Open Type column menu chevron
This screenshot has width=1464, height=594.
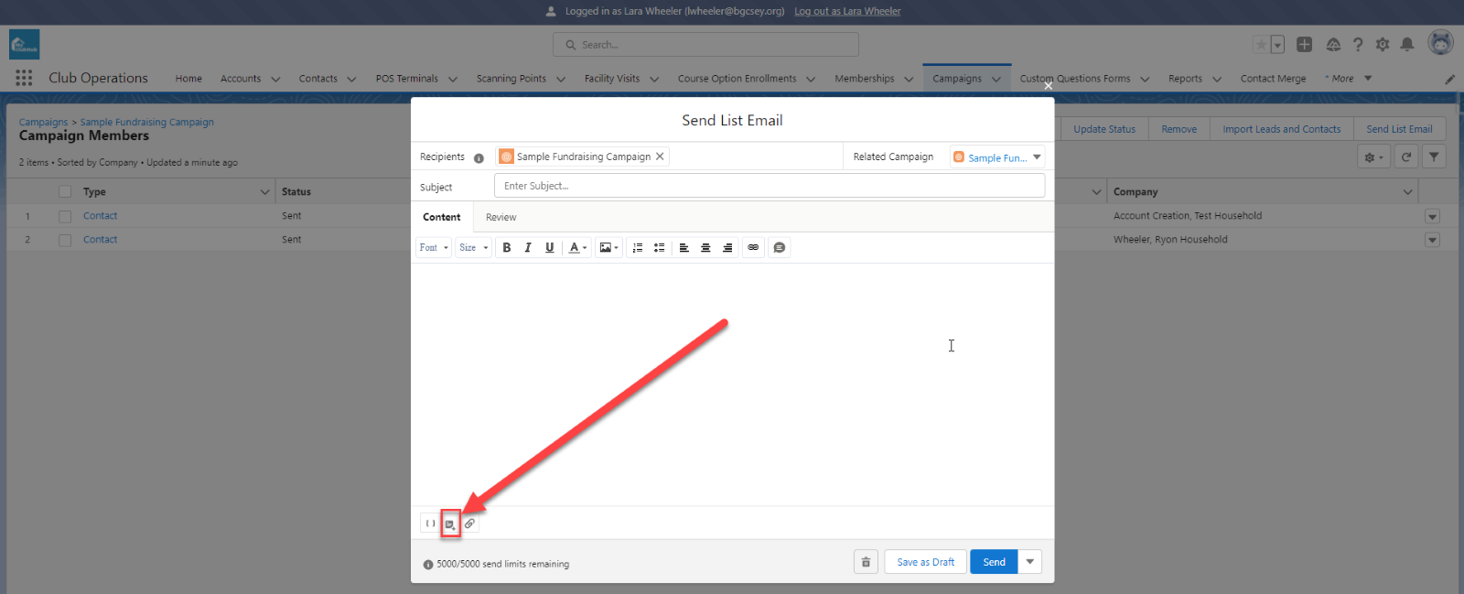[x=265, y=192]
